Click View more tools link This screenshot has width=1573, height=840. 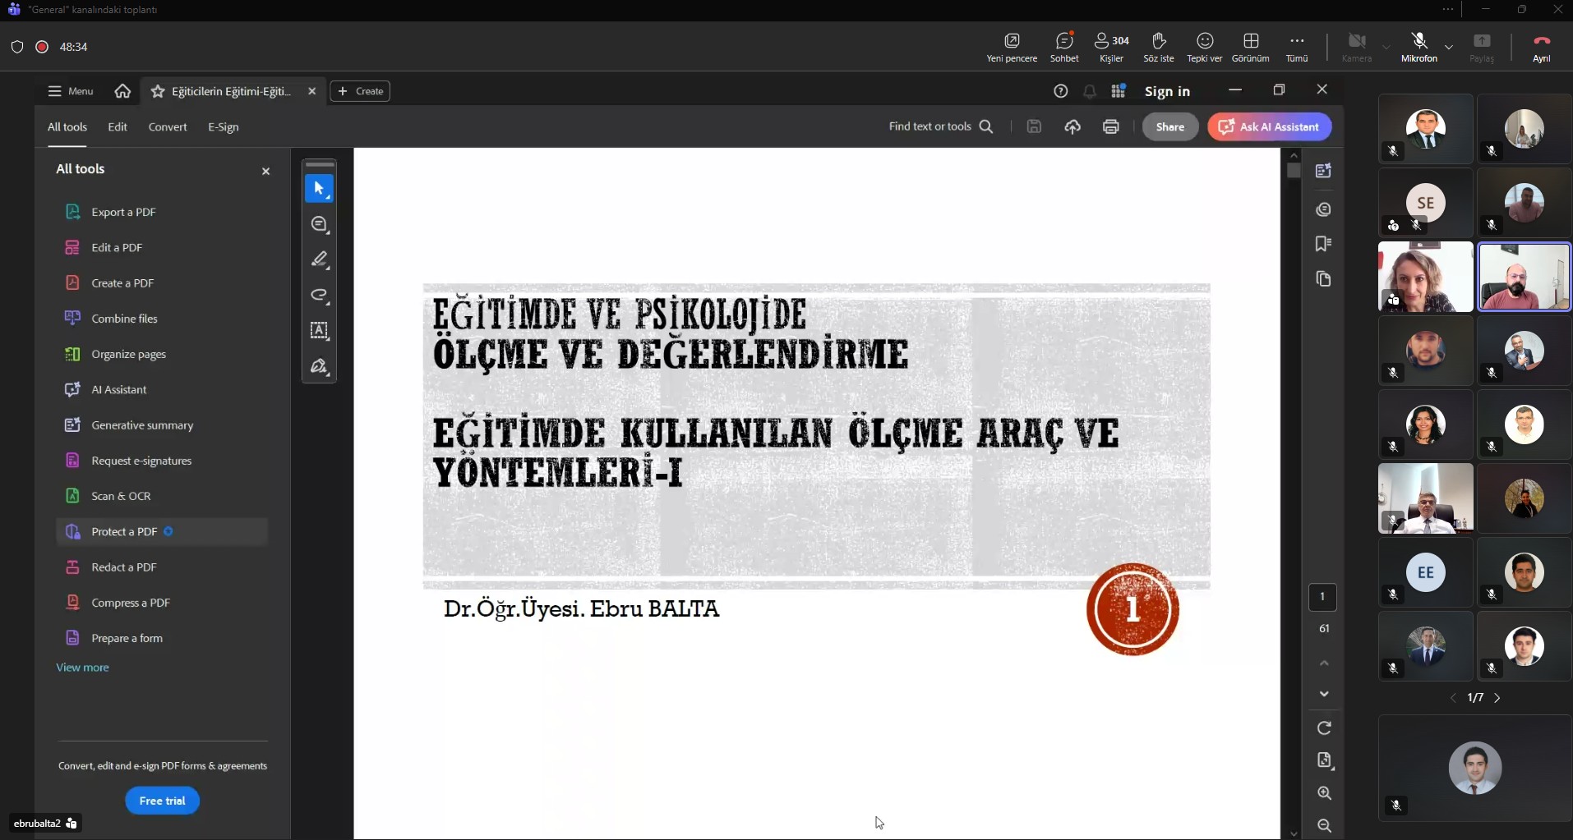[82, 668]
